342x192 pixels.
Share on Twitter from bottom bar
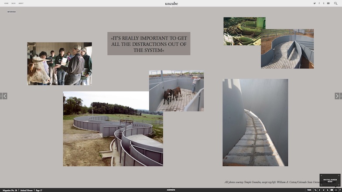click(x=324, y=190)
